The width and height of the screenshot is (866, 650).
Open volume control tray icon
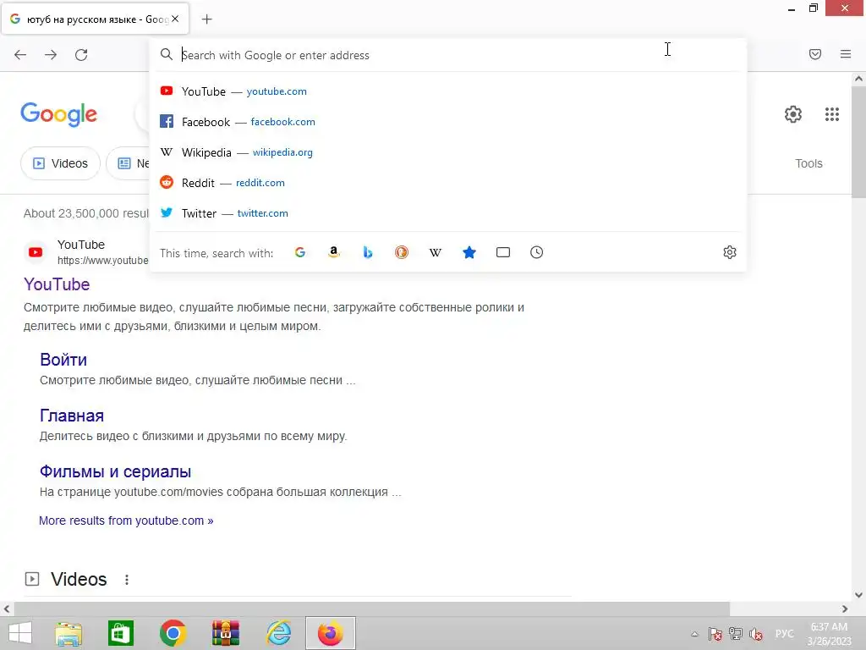pyautogui.click(x=756, y=634)
